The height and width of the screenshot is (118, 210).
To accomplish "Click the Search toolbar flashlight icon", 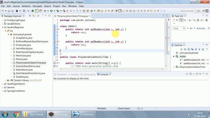I will [x=106, y=11].
